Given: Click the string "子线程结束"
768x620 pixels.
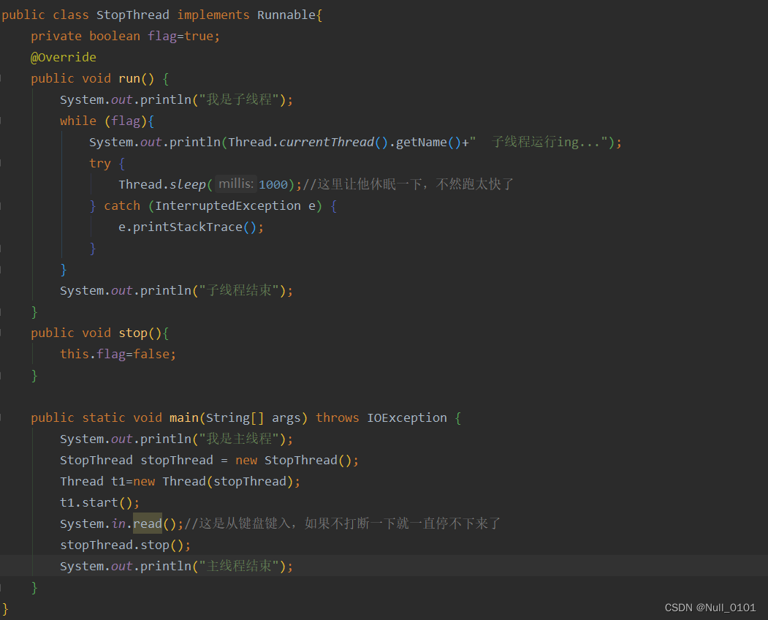Looking at the screenshot, I should tap(239, 291).
